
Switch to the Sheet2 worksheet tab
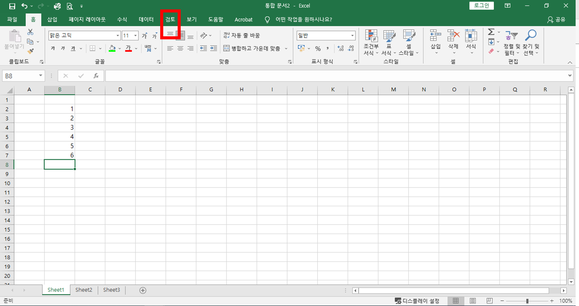(84, 290)
